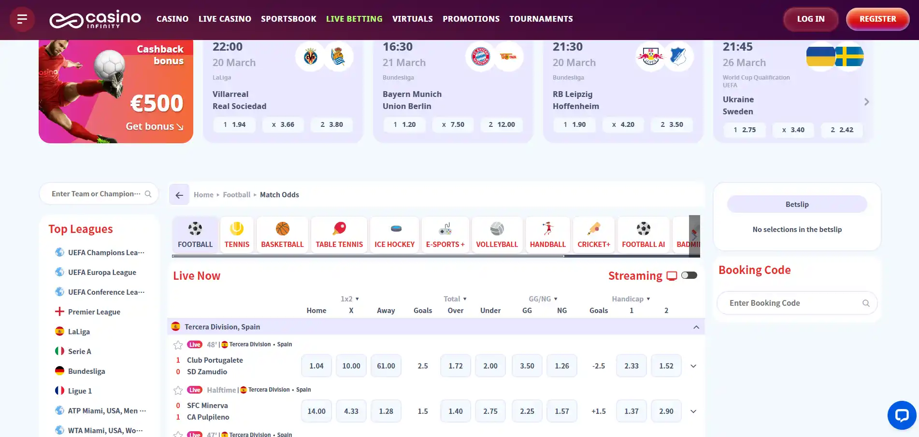919x437 pixels.
Task: Open the Casino menu item
Action: point(172,19)
